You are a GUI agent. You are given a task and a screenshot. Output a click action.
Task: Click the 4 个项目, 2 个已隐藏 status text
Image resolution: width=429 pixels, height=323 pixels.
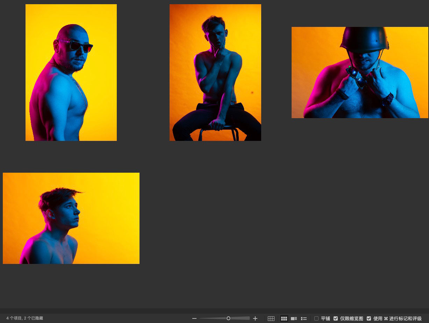click(x=24, y=318)
